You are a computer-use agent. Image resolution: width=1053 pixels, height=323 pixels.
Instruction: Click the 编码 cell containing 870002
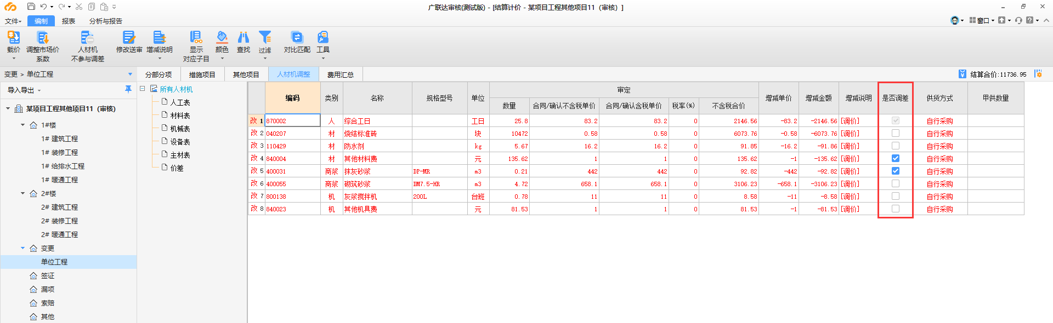pos(292,121)
